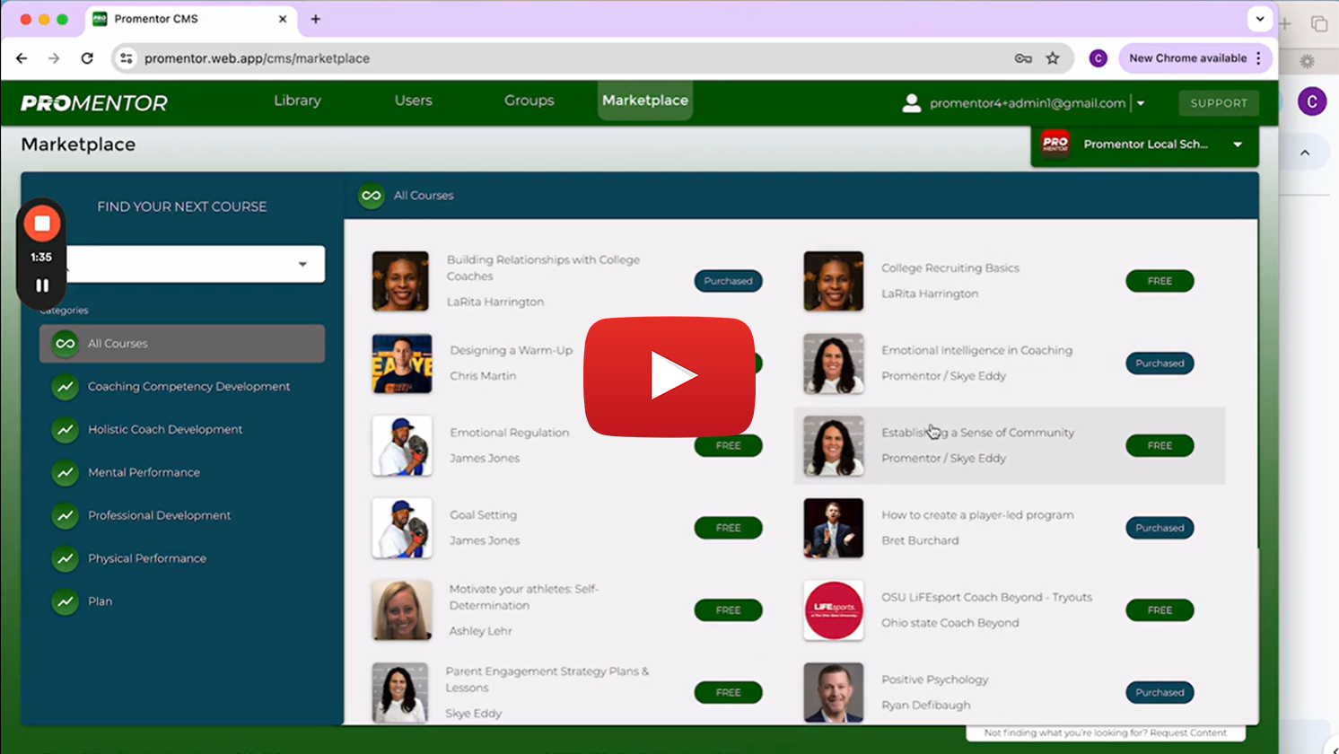Screen dimensions: 1339x754
Task: Click the All Courses infinity icon in sidebar
Action: [65, 344]
